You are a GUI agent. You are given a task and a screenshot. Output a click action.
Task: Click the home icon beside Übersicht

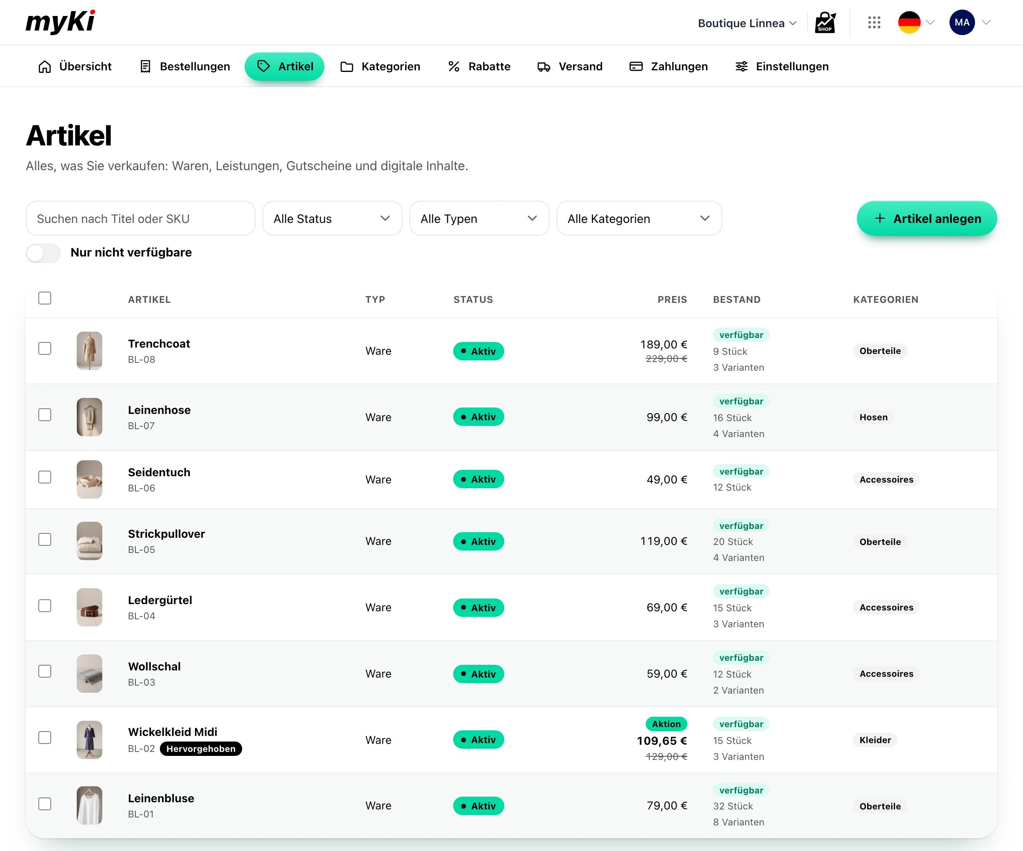click(x=44, y=67)
